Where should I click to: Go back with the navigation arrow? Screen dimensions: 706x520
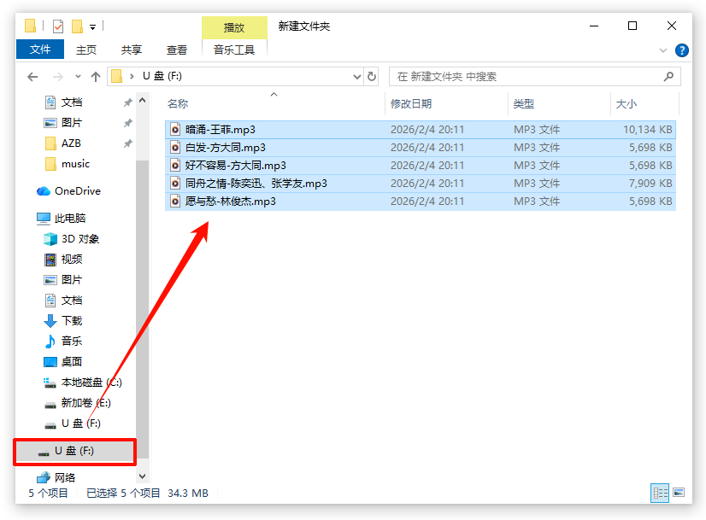point(32,76)
